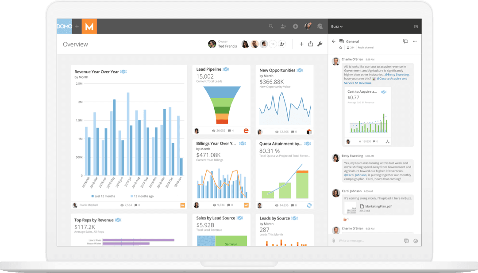Viewport: 478px width, 273px height.
Task: Expand the 13 additional participants bubble
Action: (x=273, y=44)
